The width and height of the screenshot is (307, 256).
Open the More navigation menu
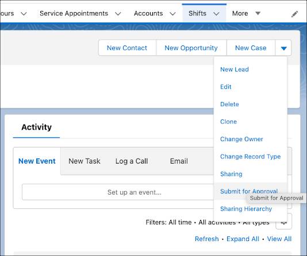(246, 13)
